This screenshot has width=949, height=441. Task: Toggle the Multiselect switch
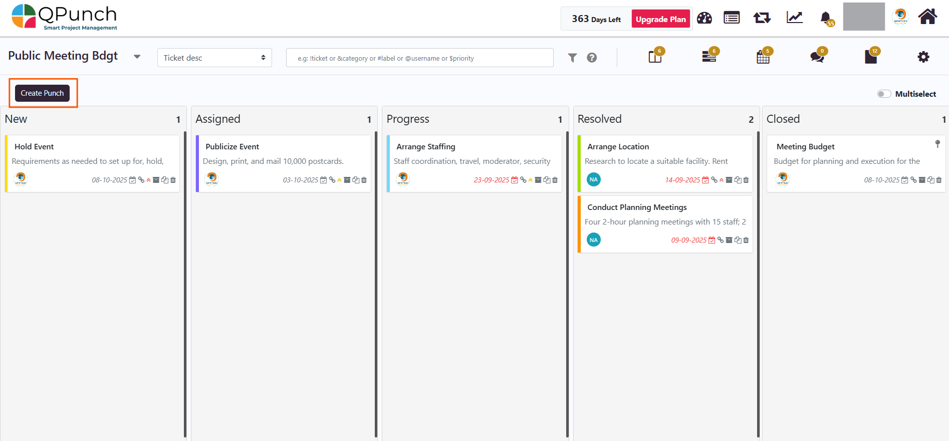coord(884,94)
